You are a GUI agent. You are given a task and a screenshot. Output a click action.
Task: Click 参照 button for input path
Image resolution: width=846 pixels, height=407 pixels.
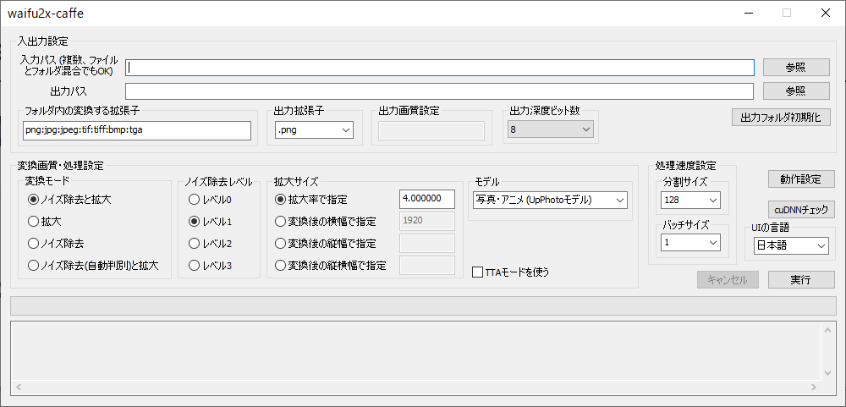796,68
